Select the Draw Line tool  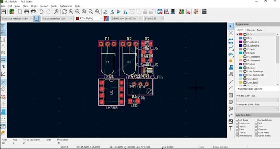pyautogui.click(x=231, y=82)
